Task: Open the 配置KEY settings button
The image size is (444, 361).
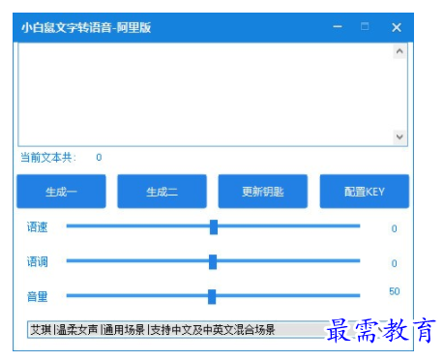Action: [x=365, y=192]
